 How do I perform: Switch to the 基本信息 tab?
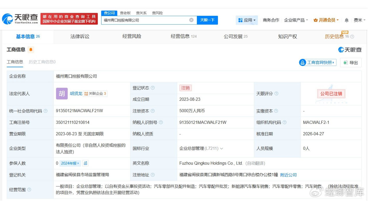[28, 37]
